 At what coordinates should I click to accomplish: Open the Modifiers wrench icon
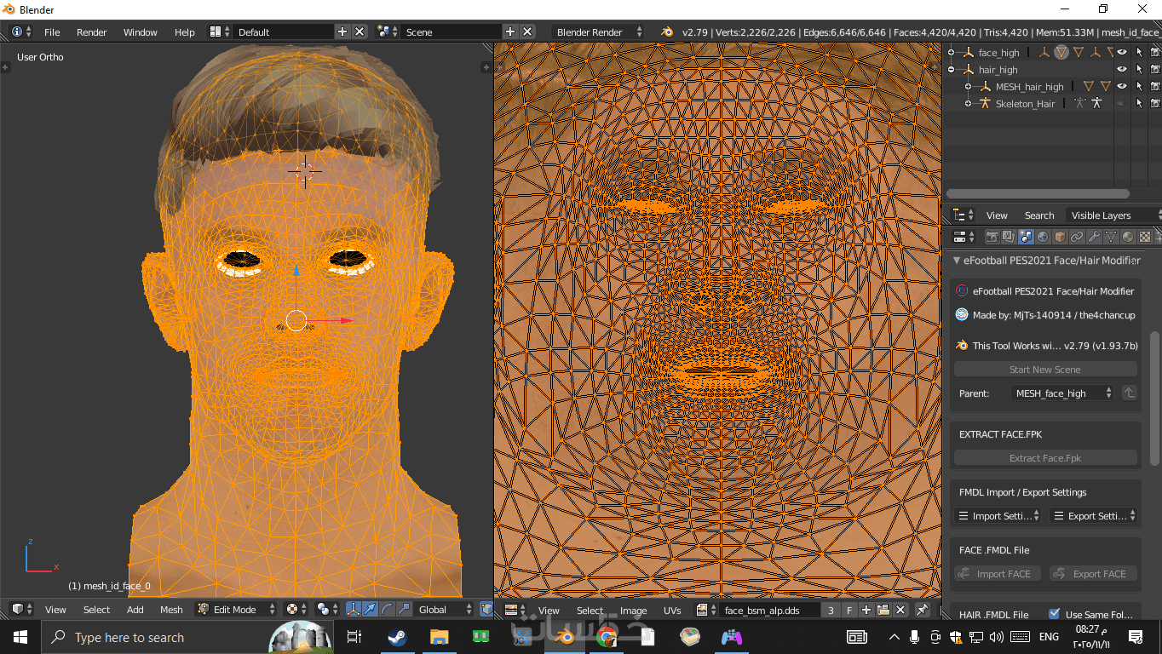(x=1094, y=237)
